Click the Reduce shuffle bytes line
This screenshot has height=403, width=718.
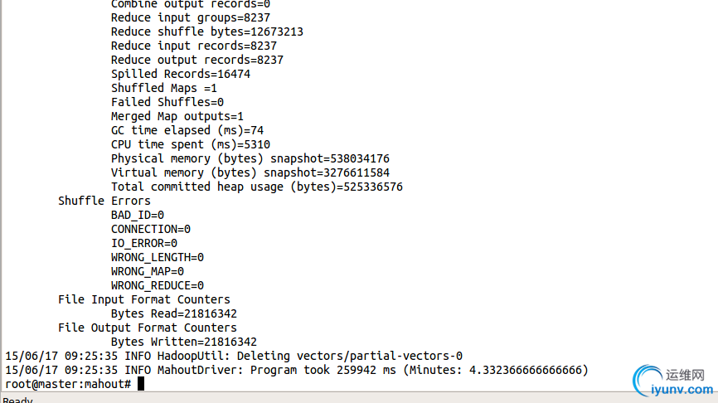click(x=206, y=32)
